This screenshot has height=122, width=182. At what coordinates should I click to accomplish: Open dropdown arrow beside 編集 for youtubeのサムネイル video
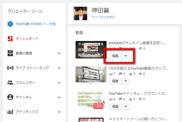[x=126, y=56]
